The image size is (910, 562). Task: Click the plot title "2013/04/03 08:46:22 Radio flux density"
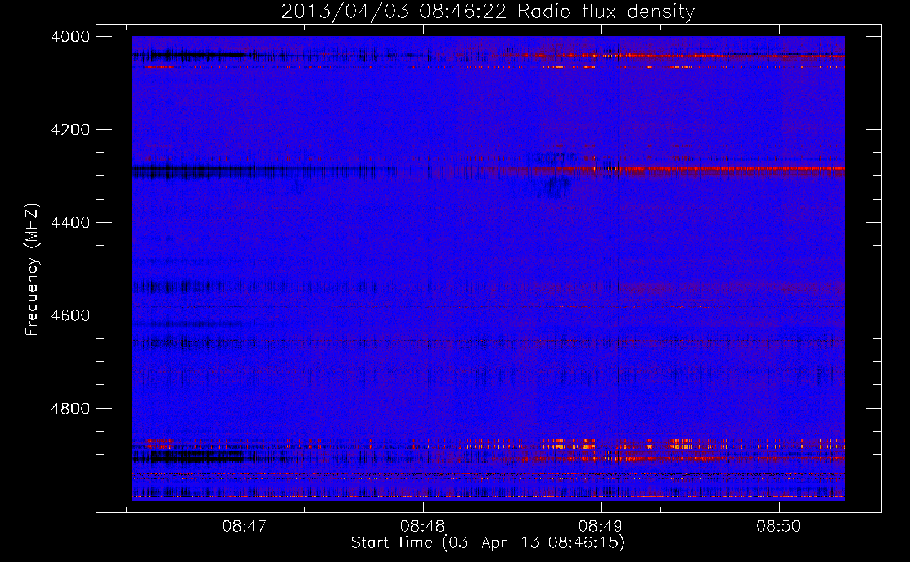click(488, 12)
